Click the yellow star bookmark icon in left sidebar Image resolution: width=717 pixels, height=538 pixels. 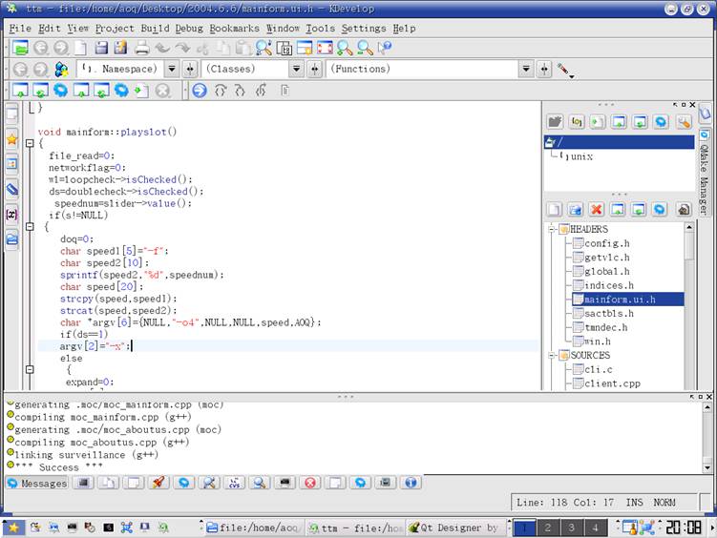pyautogui.click(x=11, y=139)
